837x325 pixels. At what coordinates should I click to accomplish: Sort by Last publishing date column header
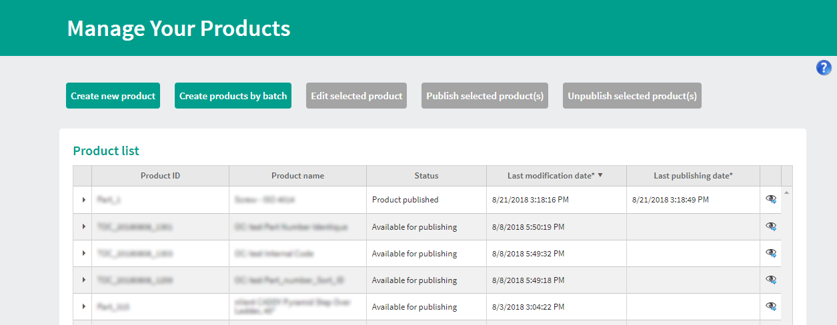(x=692, y=176)
